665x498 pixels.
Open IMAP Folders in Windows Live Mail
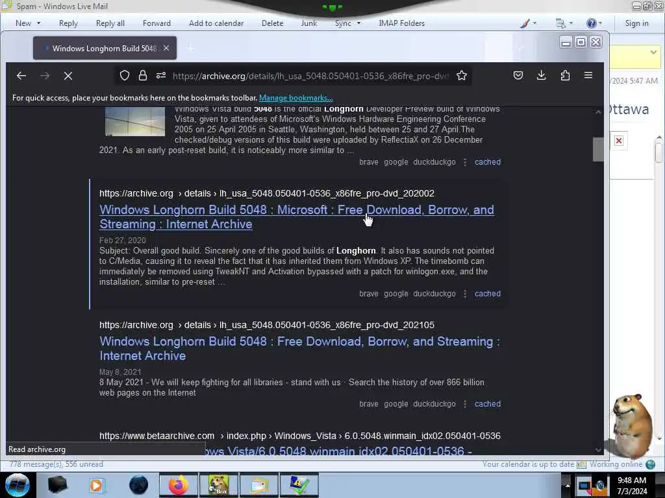click(401, 23)
